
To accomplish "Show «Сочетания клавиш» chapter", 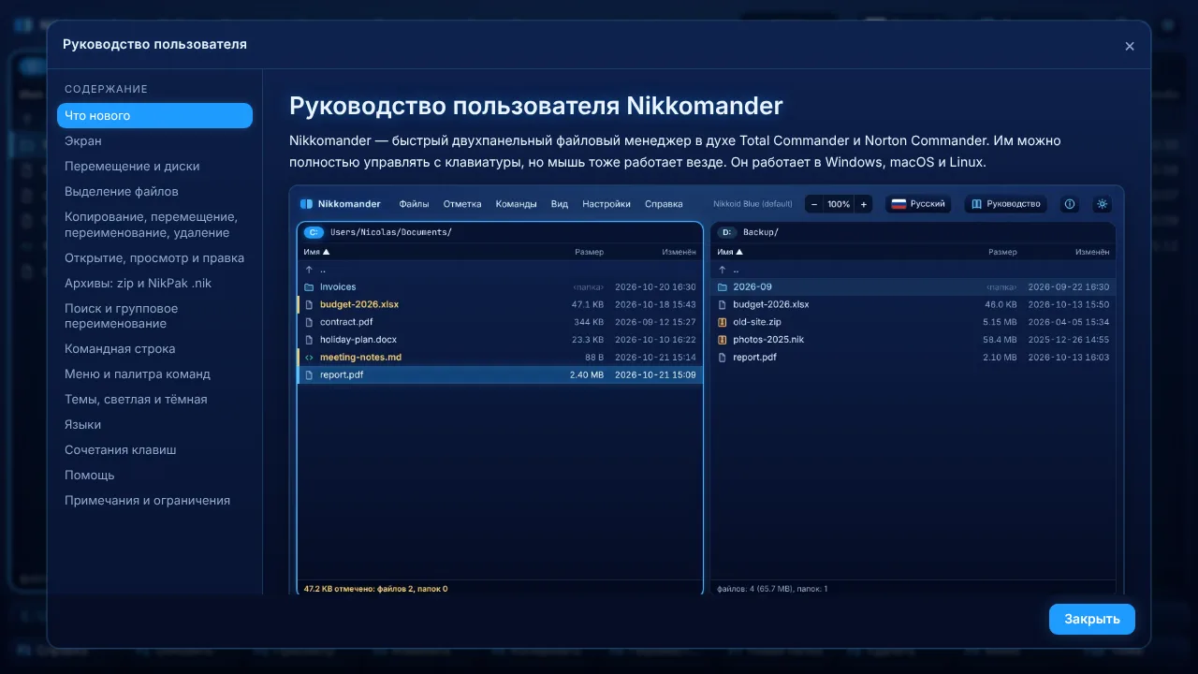I will (154, 449).
